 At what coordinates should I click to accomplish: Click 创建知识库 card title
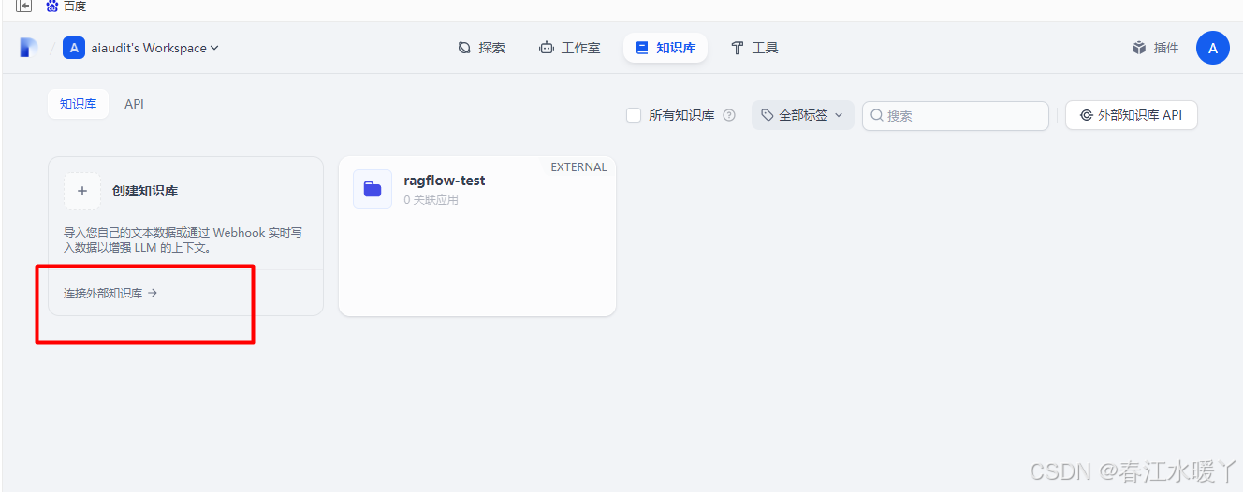tap(145, 191)
